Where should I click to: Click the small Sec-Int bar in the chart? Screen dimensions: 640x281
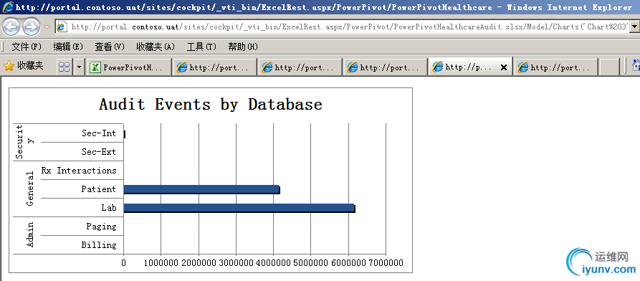(125, 134)
